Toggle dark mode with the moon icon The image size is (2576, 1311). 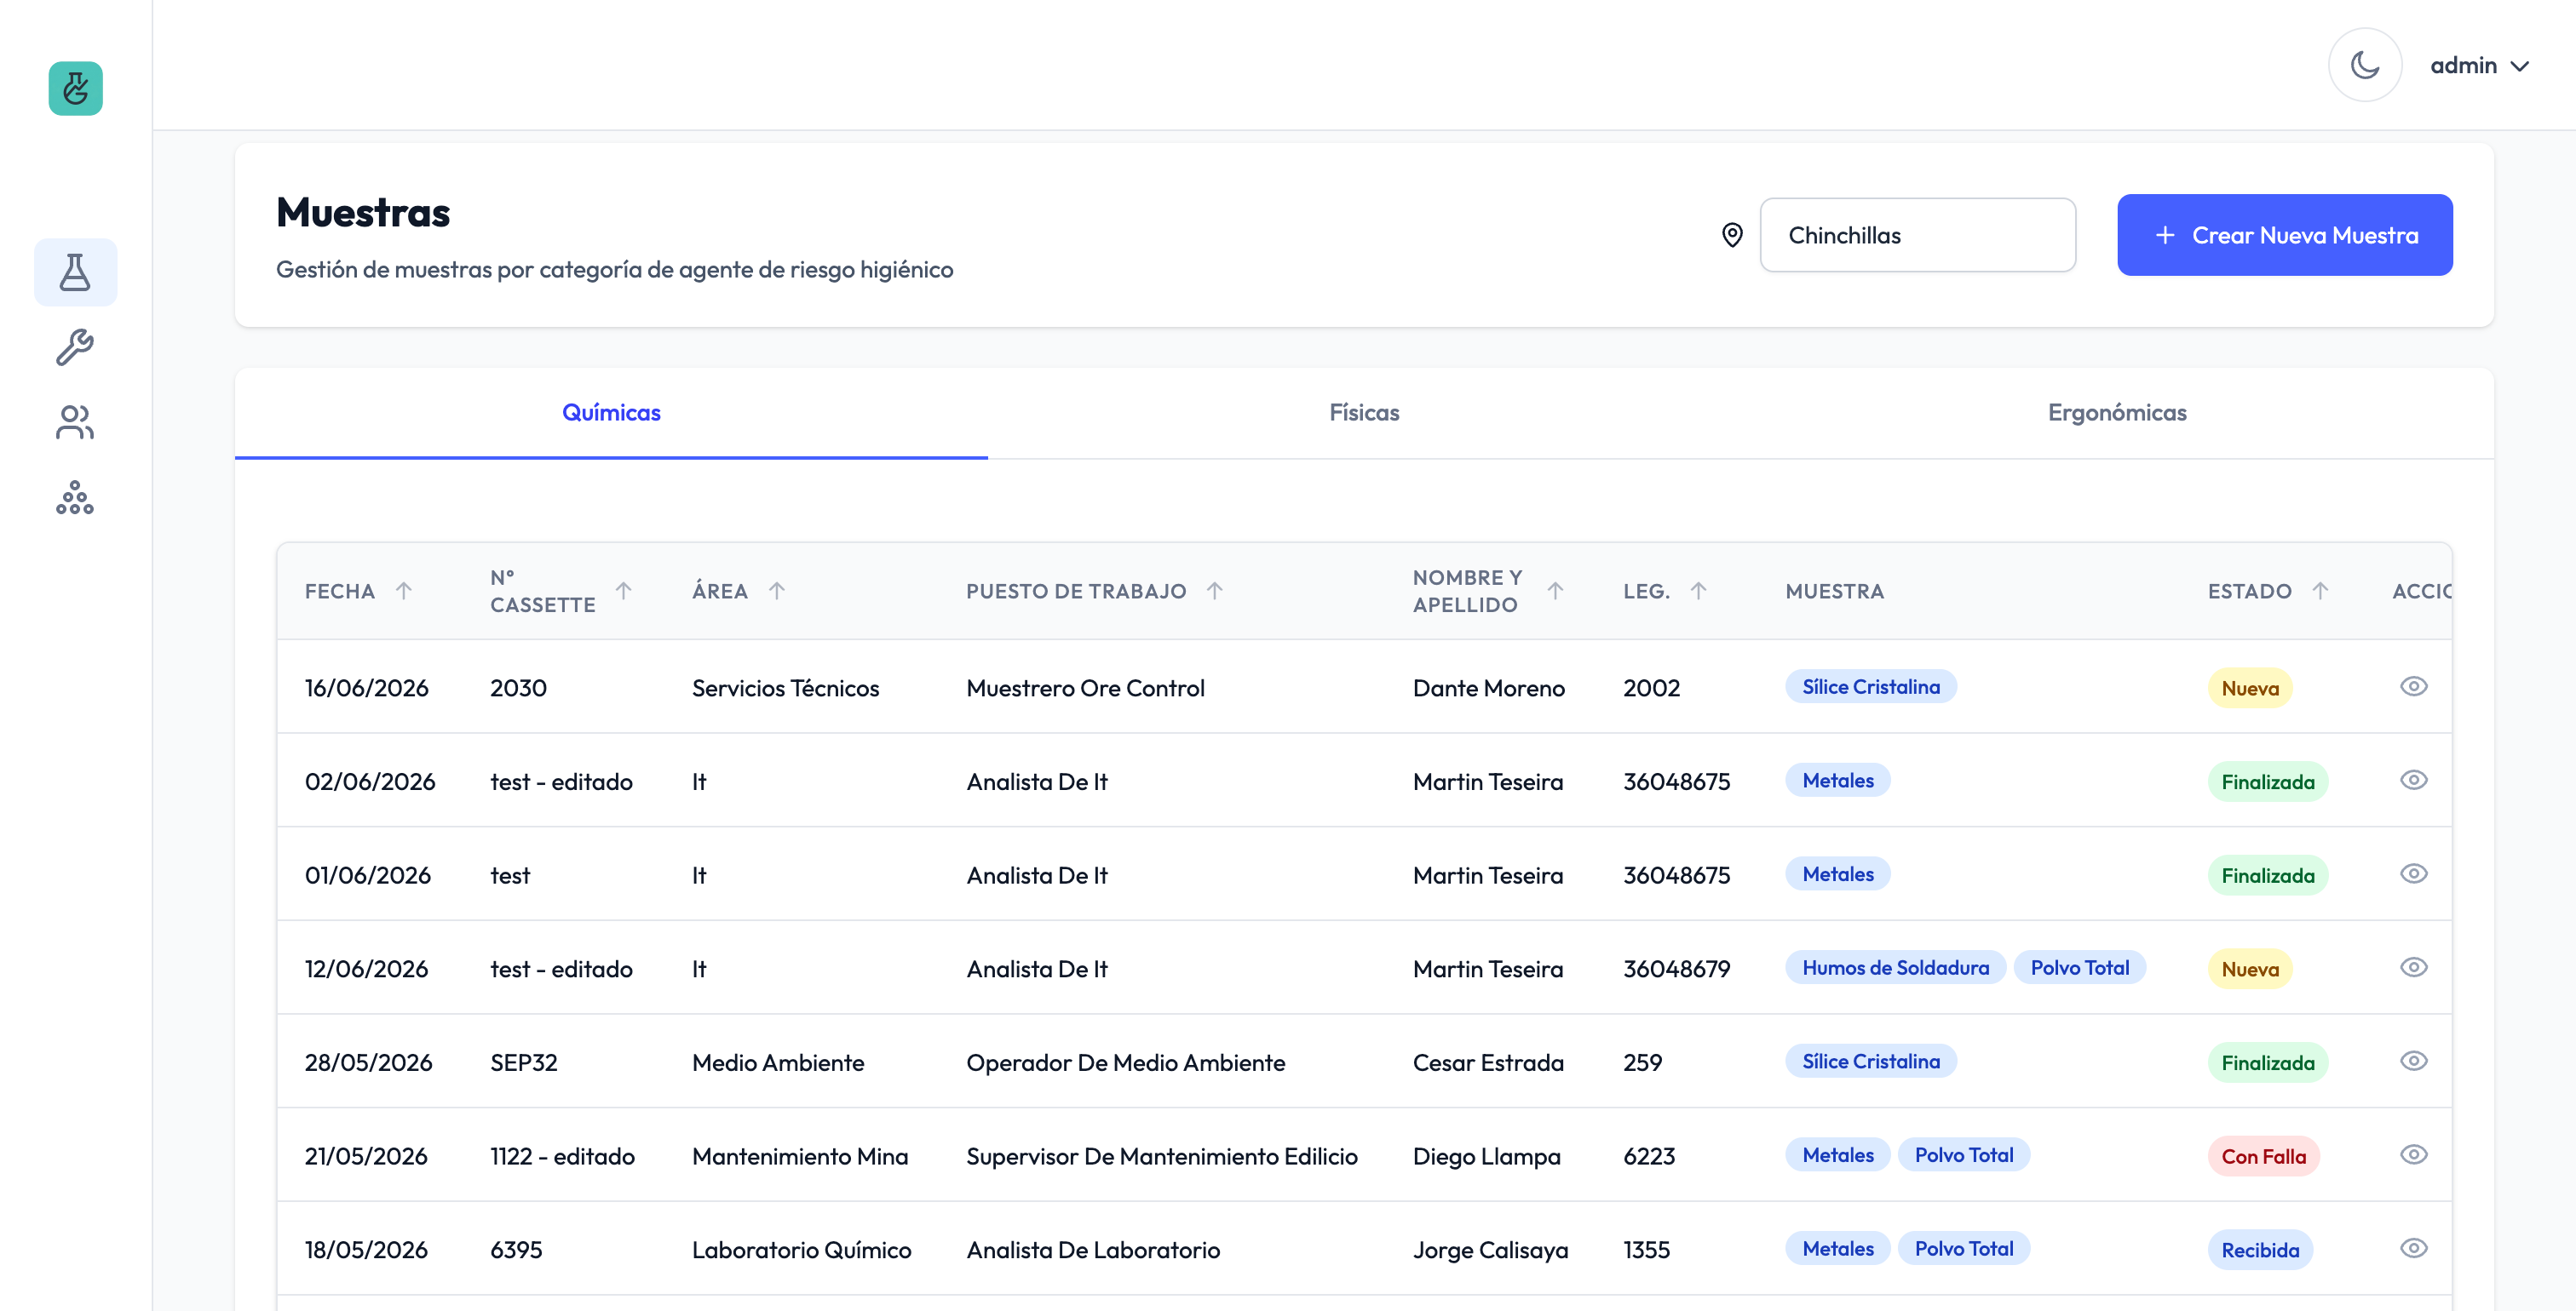point(2364,65)
